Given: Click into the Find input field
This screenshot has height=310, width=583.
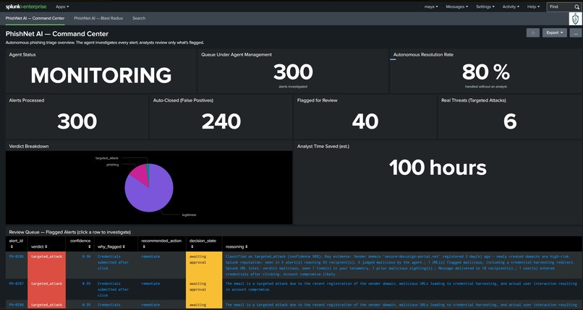Looking at the screenshot, I should coord(561,7).
